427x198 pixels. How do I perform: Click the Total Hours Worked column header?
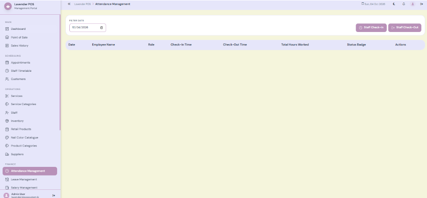(x=295, y=45)
